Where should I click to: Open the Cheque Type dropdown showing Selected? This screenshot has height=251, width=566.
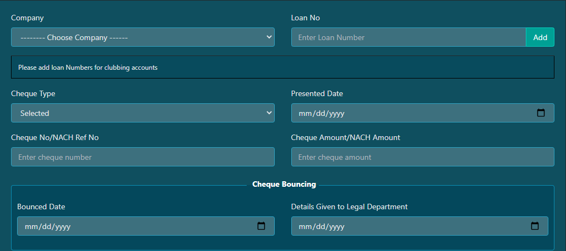143,113
